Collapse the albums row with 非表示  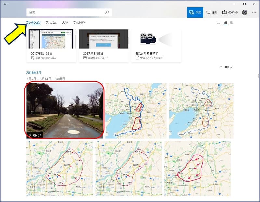[x=226, y=67]
